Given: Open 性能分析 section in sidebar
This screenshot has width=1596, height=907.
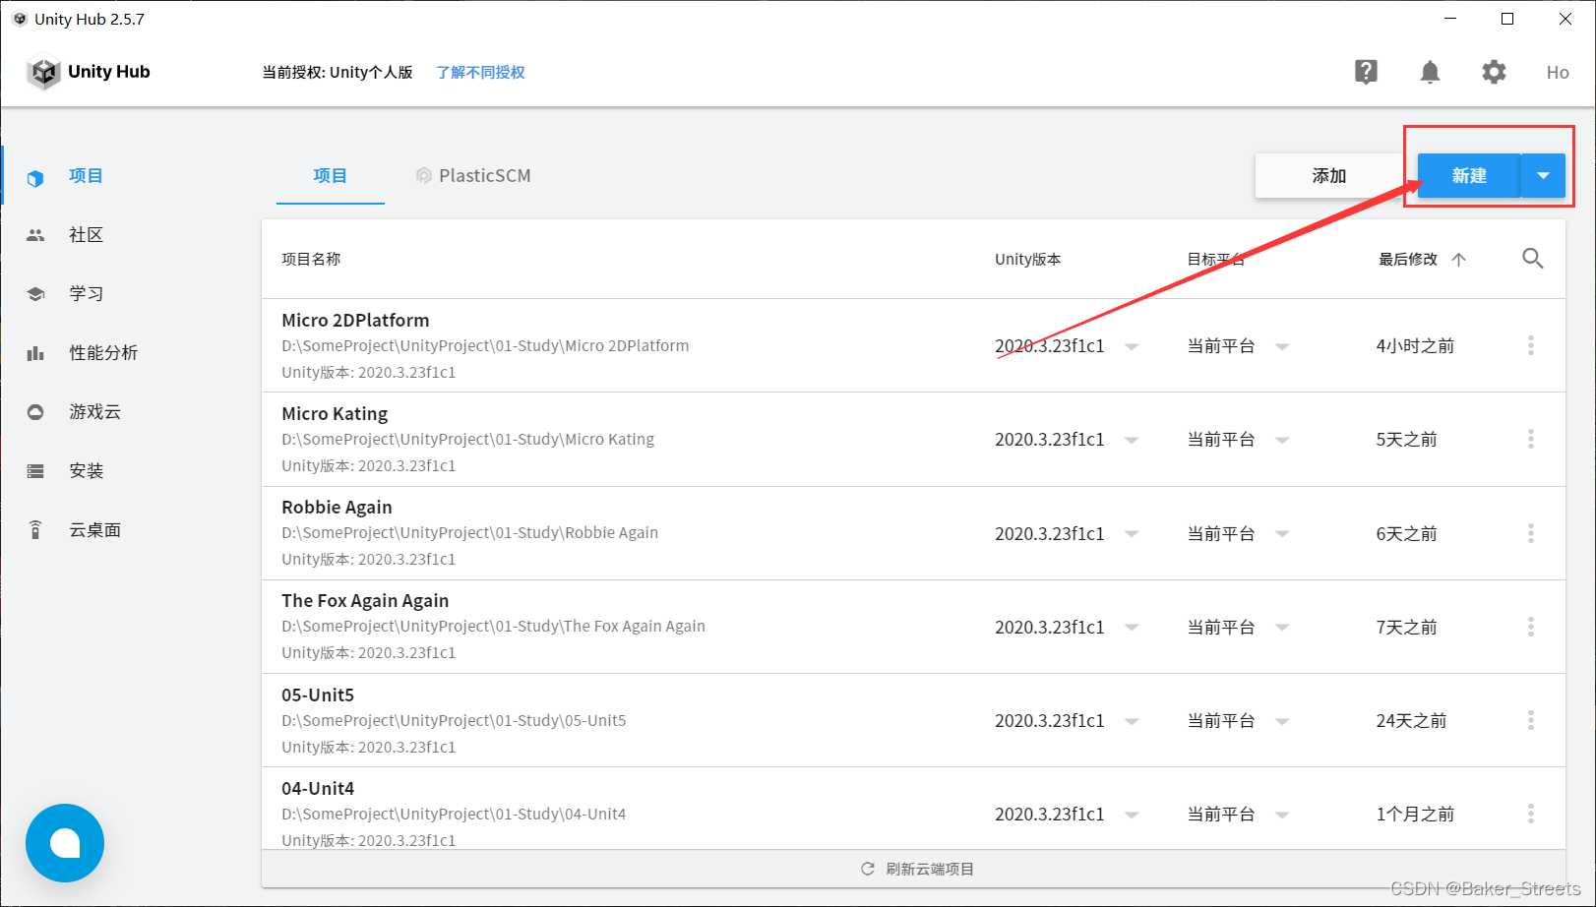Looking at the screenshot, I should [x=103, y=353].
